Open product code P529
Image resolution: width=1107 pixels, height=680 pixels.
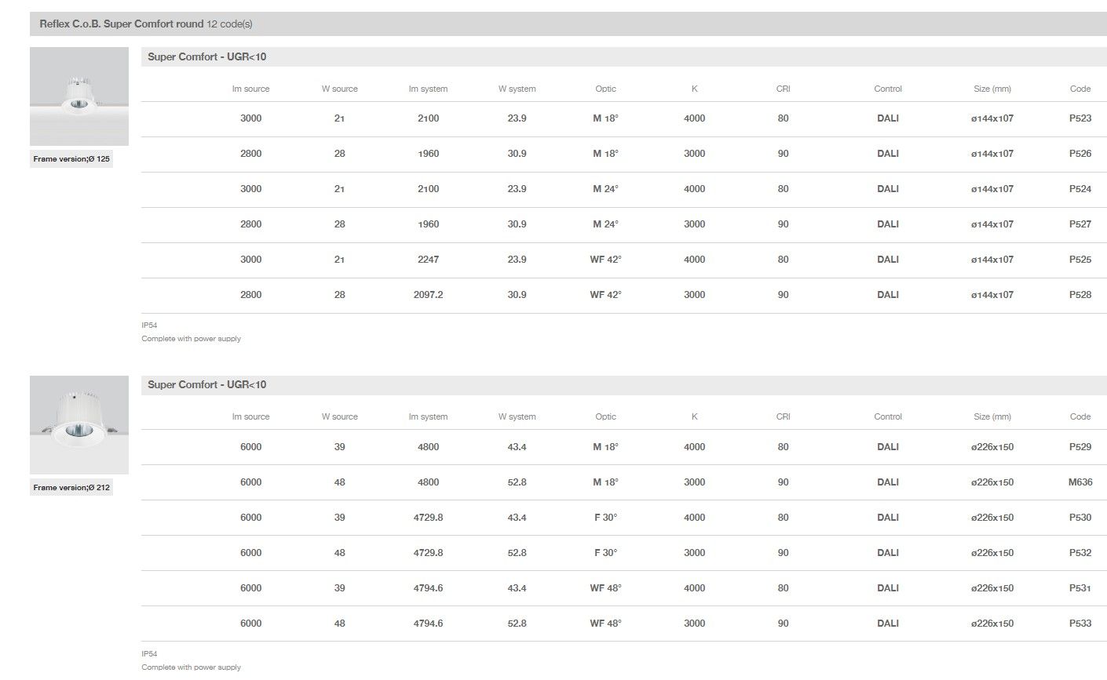point(1080,447)
